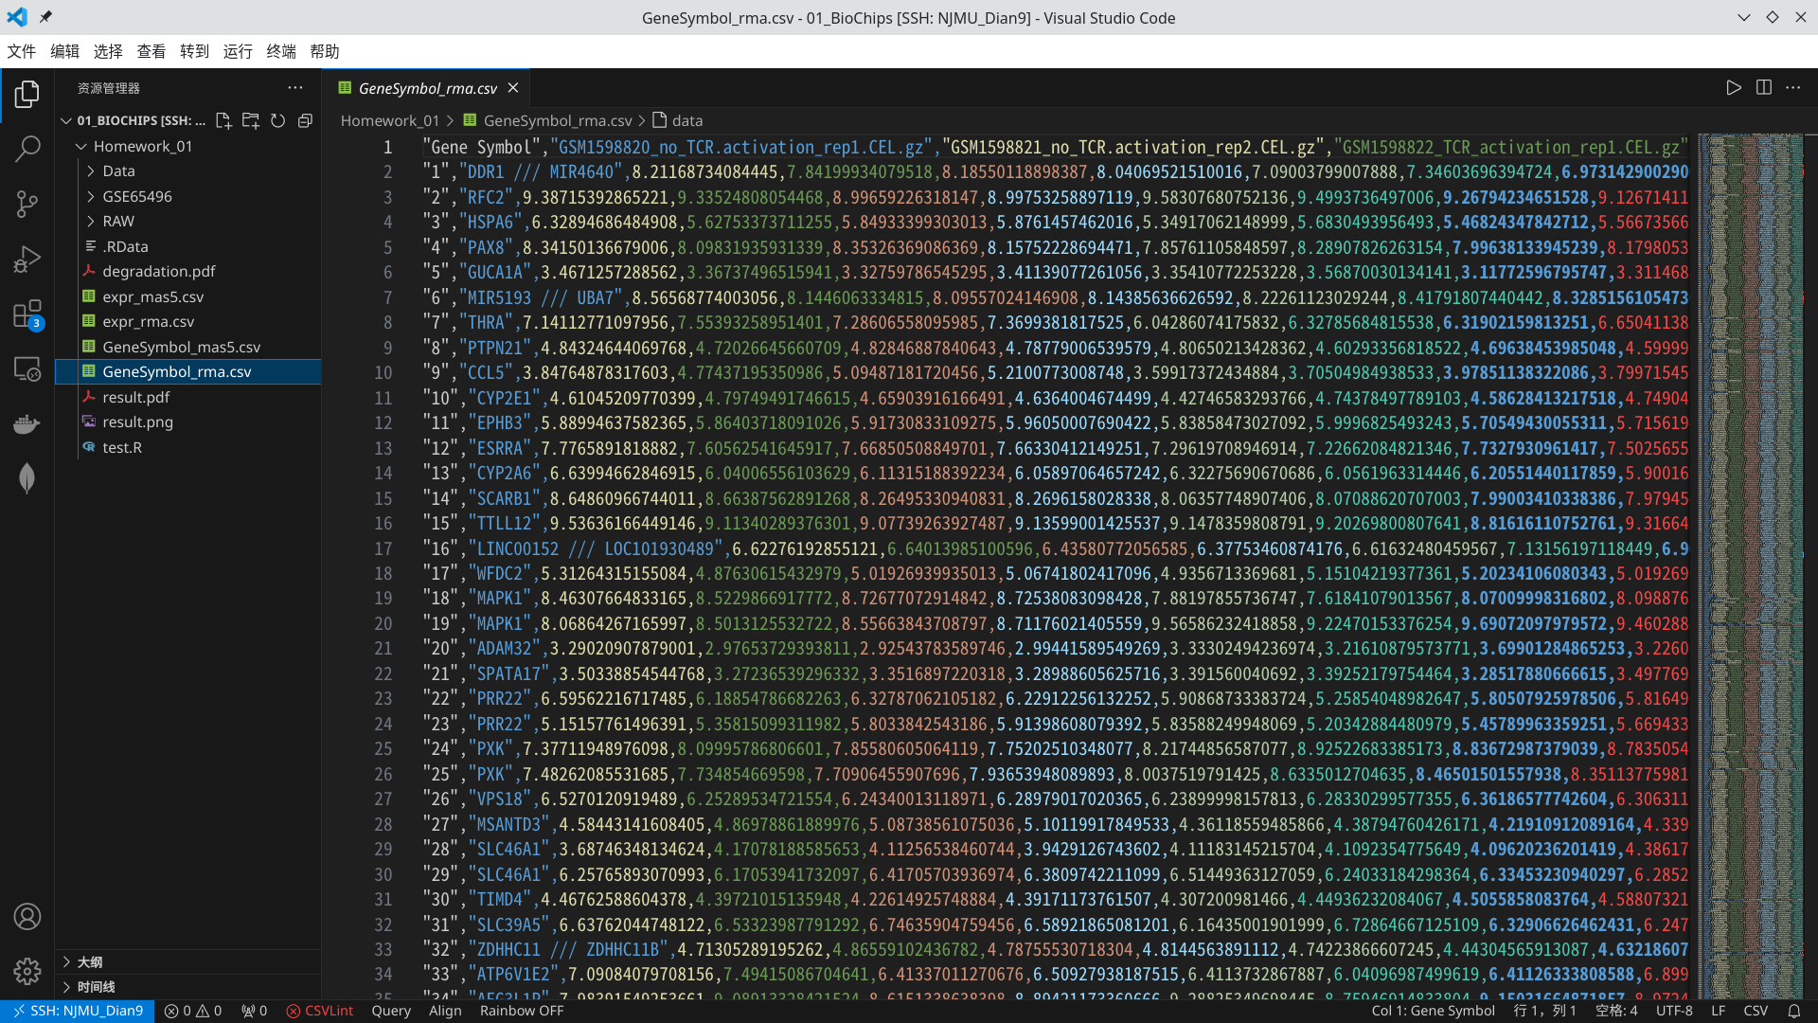Open test.R in explorer
This screenshot has height=1023, width=1818.
pos(187,447)
